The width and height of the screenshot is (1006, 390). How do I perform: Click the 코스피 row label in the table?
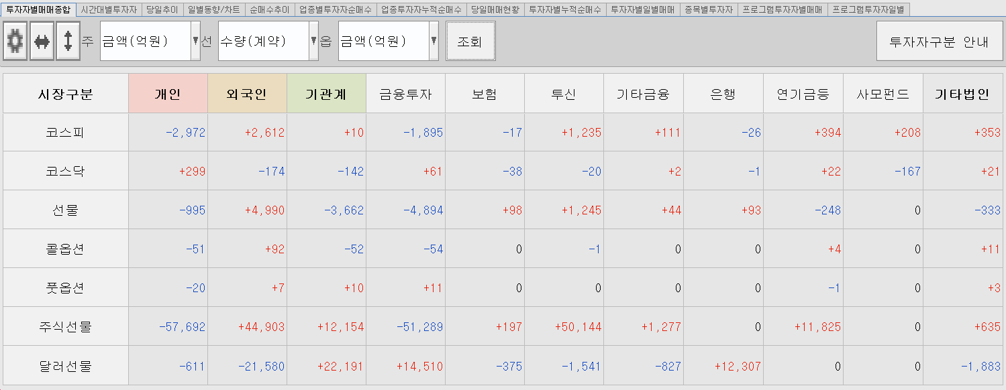(65, 132)
